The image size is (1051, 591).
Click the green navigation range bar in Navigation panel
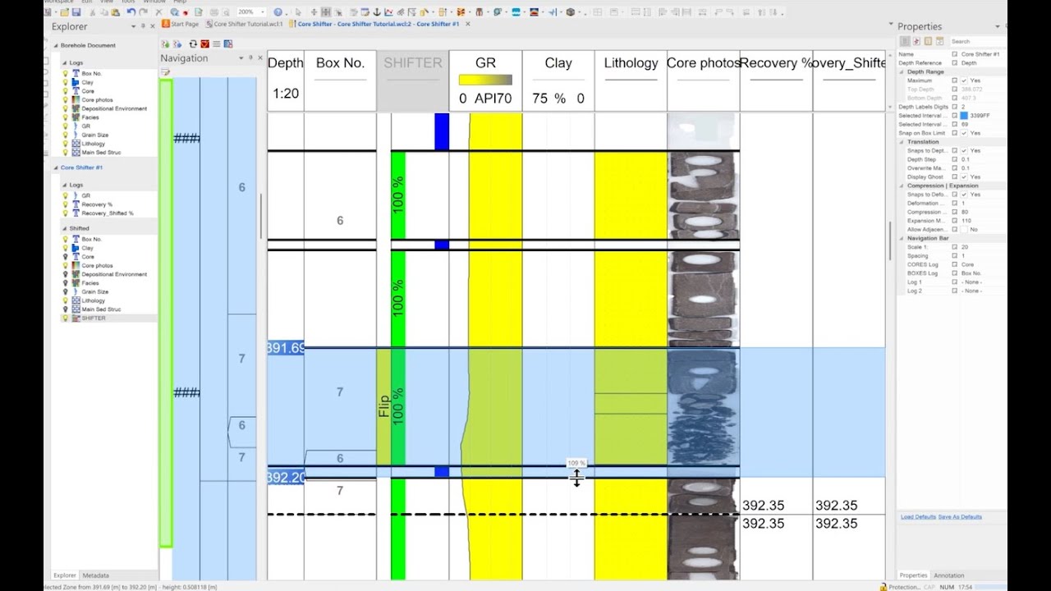point(166,313)
